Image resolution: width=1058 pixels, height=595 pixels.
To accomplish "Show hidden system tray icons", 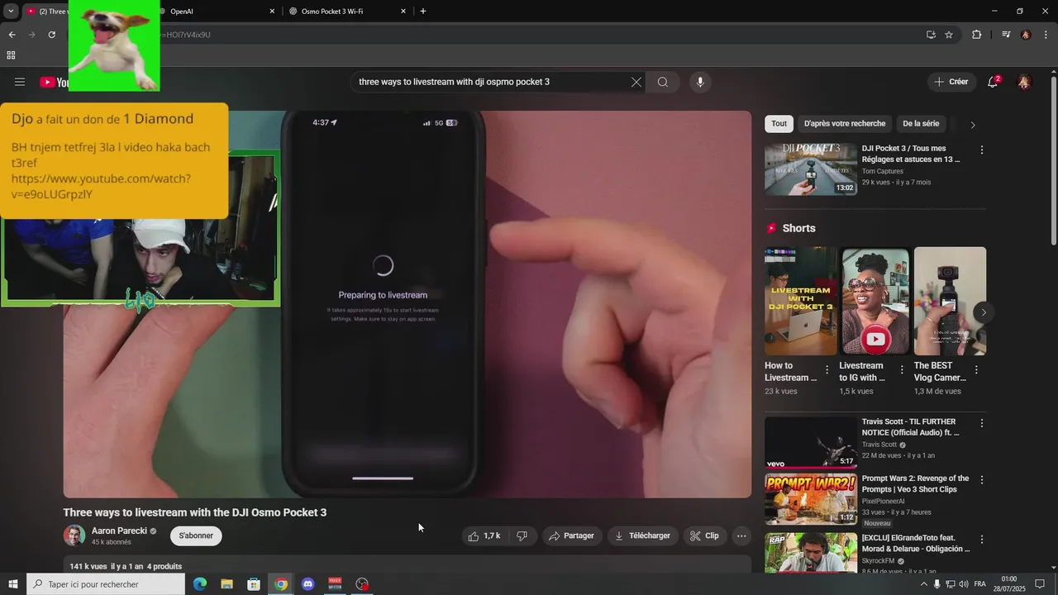I will tap(924, 584).
